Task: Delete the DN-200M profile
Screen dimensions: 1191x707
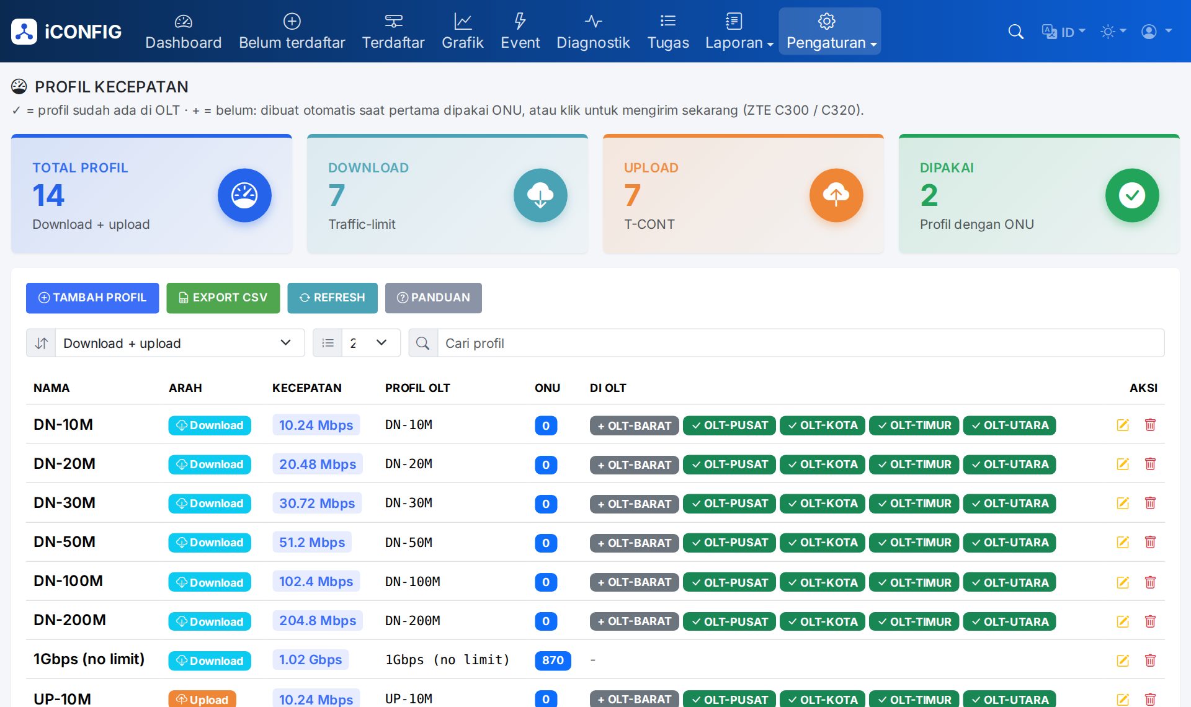Action: (x=1150, y=621)
